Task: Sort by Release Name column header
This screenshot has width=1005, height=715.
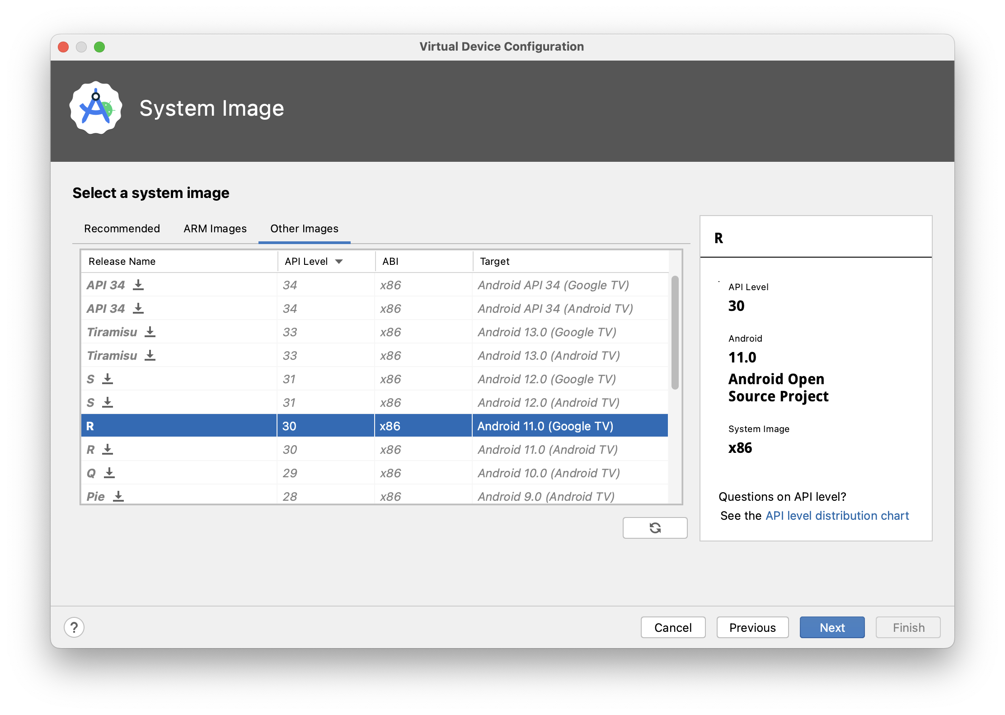Action: pyautogui.click(x=122, y=261)
